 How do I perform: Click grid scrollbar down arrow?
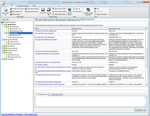point(147,85)
